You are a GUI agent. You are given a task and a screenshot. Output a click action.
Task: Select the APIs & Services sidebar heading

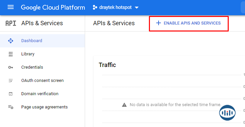pos(42,23)
